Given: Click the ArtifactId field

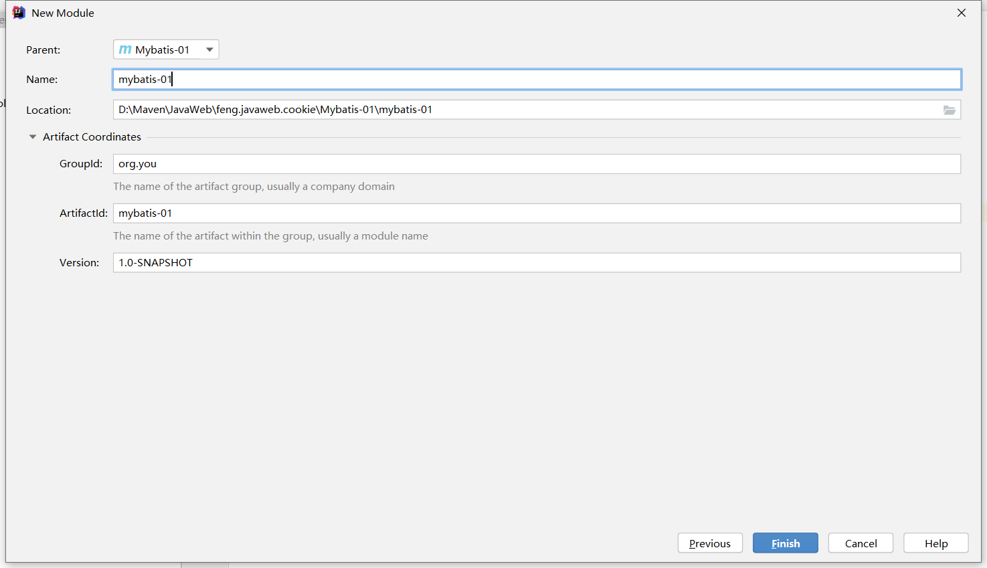Looking at the screenshot, I should pos(537,213).
